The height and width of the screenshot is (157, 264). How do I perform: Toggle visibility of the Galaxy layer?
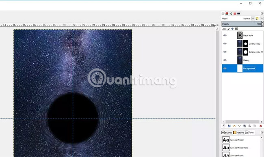coord(225,60)
